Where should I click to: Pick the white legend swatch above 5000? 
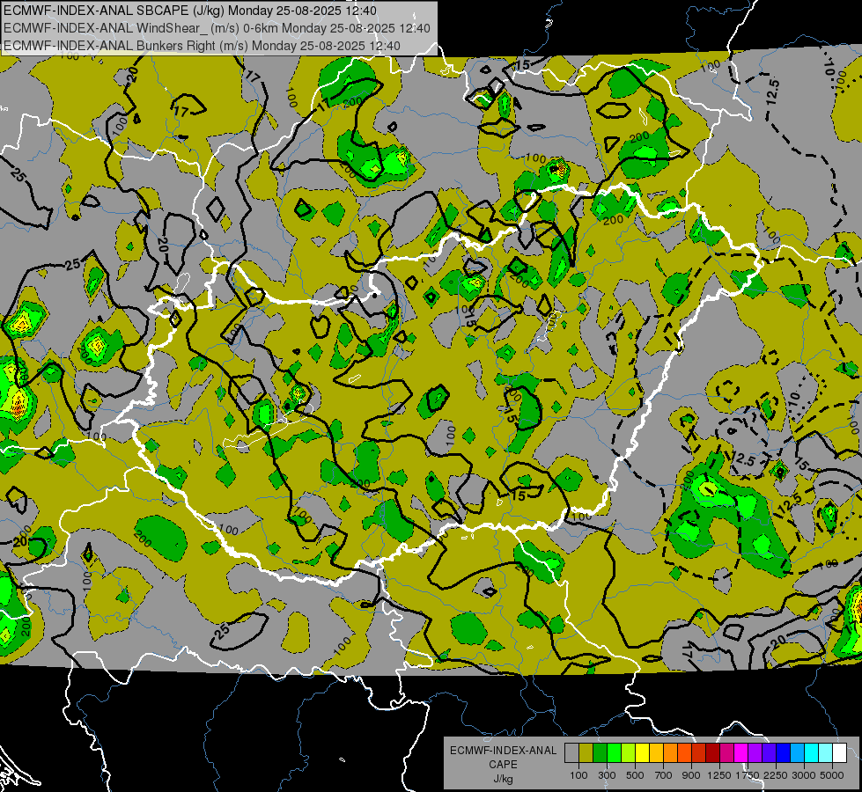tap(839, 752)
